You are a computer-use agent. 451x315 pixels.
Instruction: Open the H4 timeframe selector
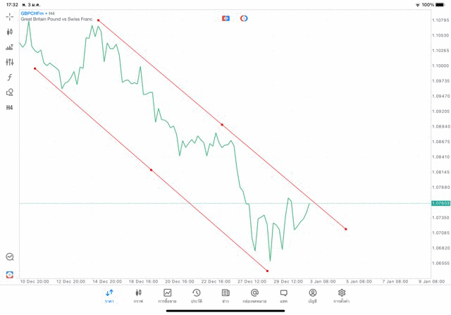point(10,108)
